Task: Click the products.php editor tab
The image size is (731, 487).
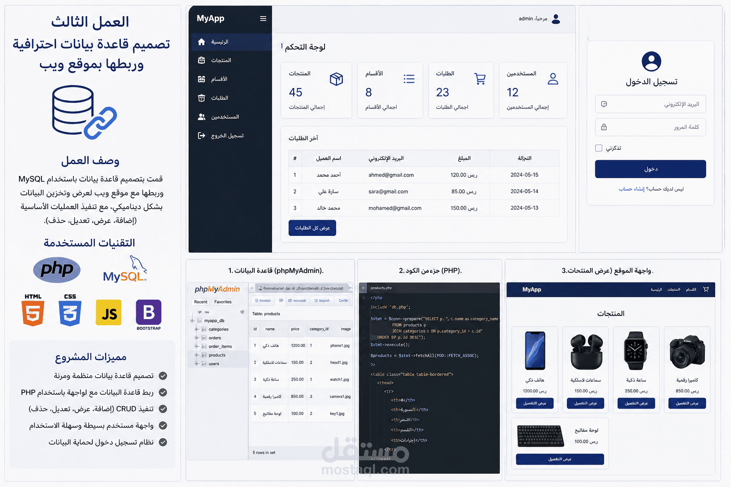Action: (381, 288)
